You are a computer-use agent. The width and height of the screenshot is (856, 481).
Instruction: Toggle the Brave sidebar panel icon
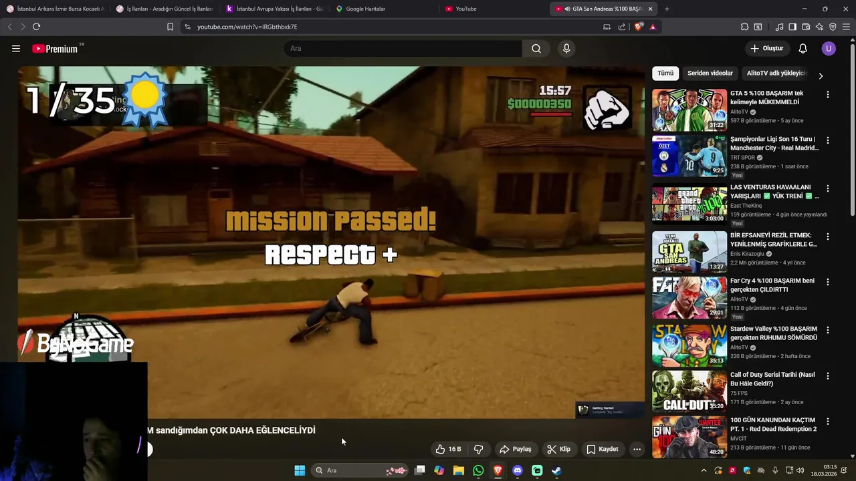[x=792, y=27]
